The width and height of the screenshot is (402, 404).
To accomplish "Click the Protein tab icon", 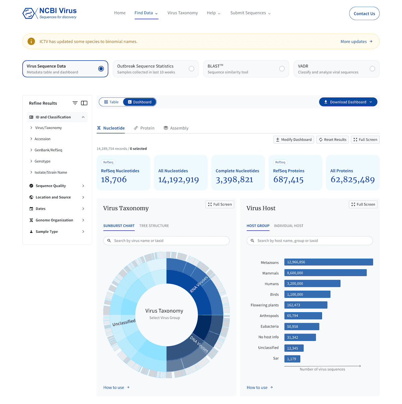I will point(136,128).
